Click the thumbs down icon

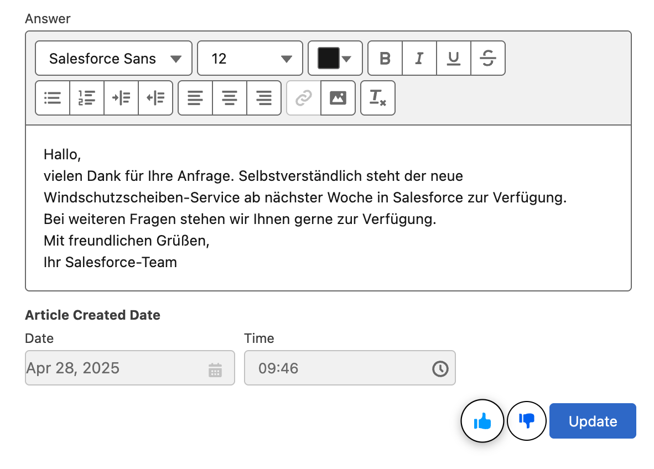(x=527, y=421)
